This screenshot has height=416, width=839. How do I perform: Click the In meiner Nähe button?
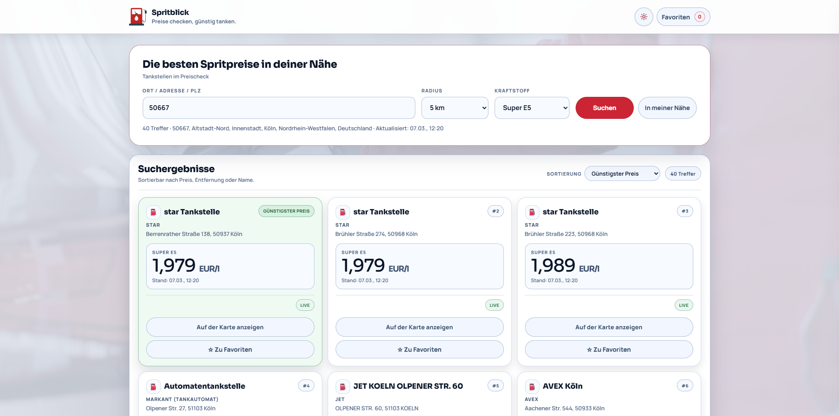tap(667, 108)
